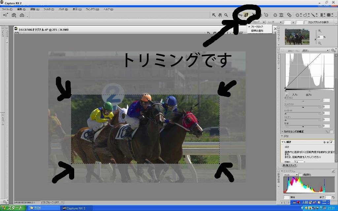Image resolution: width=338 pixels, height=211 pixels.
Task: Click the 新規ステップ button
Action: [x=289, y=166]
